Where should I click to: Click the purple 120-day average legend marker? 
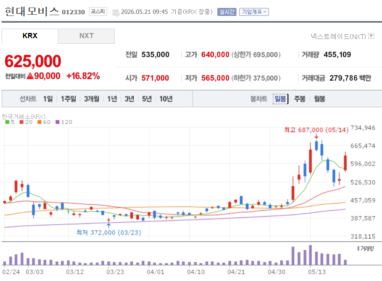[58, 122]
